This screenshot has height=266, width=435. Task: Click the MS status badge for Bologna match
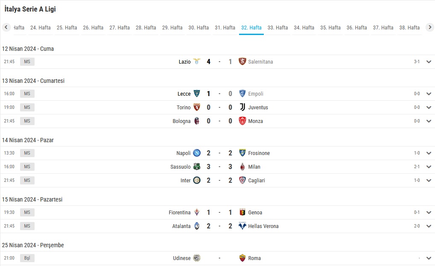(27, 121)
